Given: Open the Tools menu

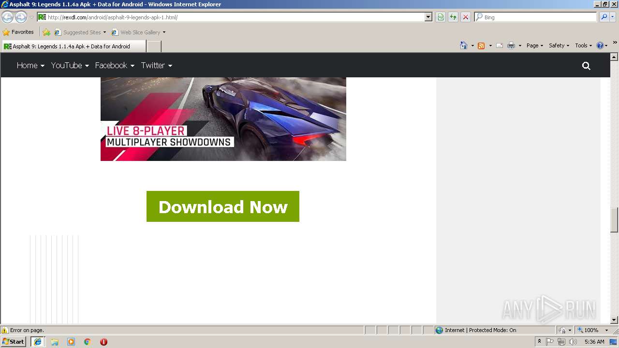Looking at the screenshot, I should pos(583,45).
